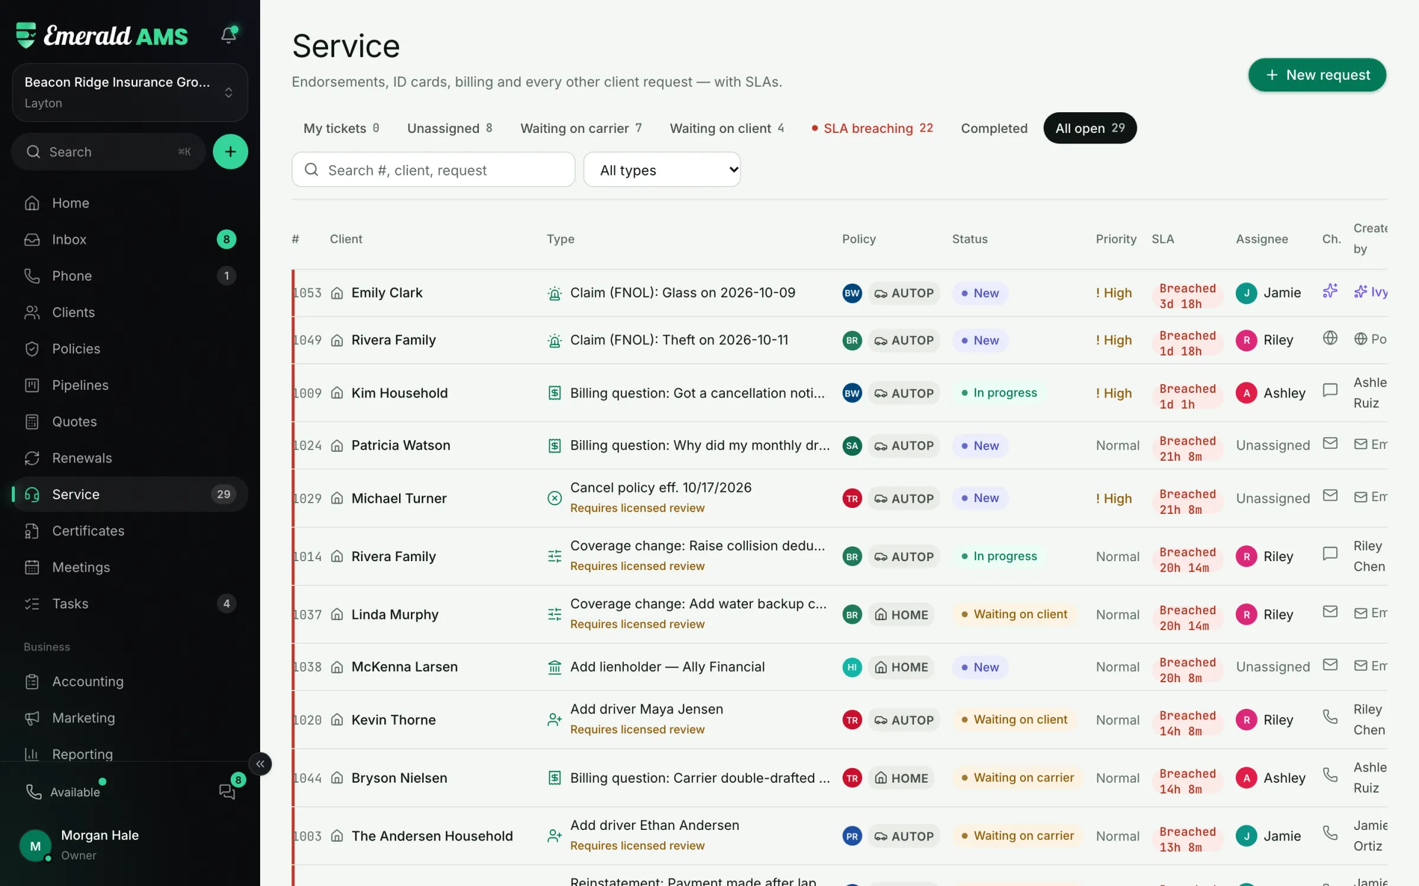Viewport: 1419px width, 886px height.
Task: Click Jamie assignee on Emily Clark row
Action: tap(1268, 293)
